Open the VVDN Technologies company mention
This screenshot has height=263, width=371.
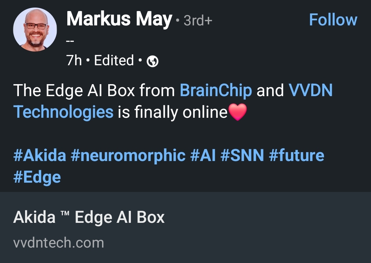pyautogui.click(x=311, y=91)
